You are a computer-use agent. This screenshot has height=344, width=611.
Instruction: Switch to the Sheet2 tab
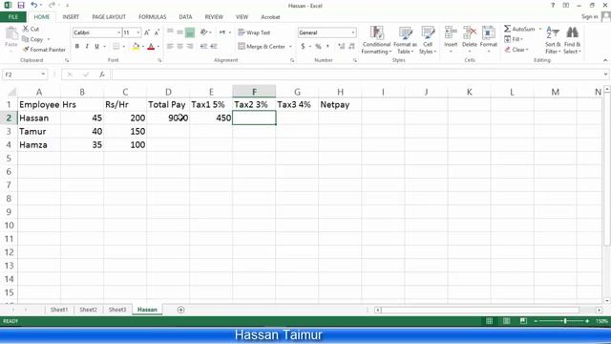pyautogui.click(x=88, y=310)
